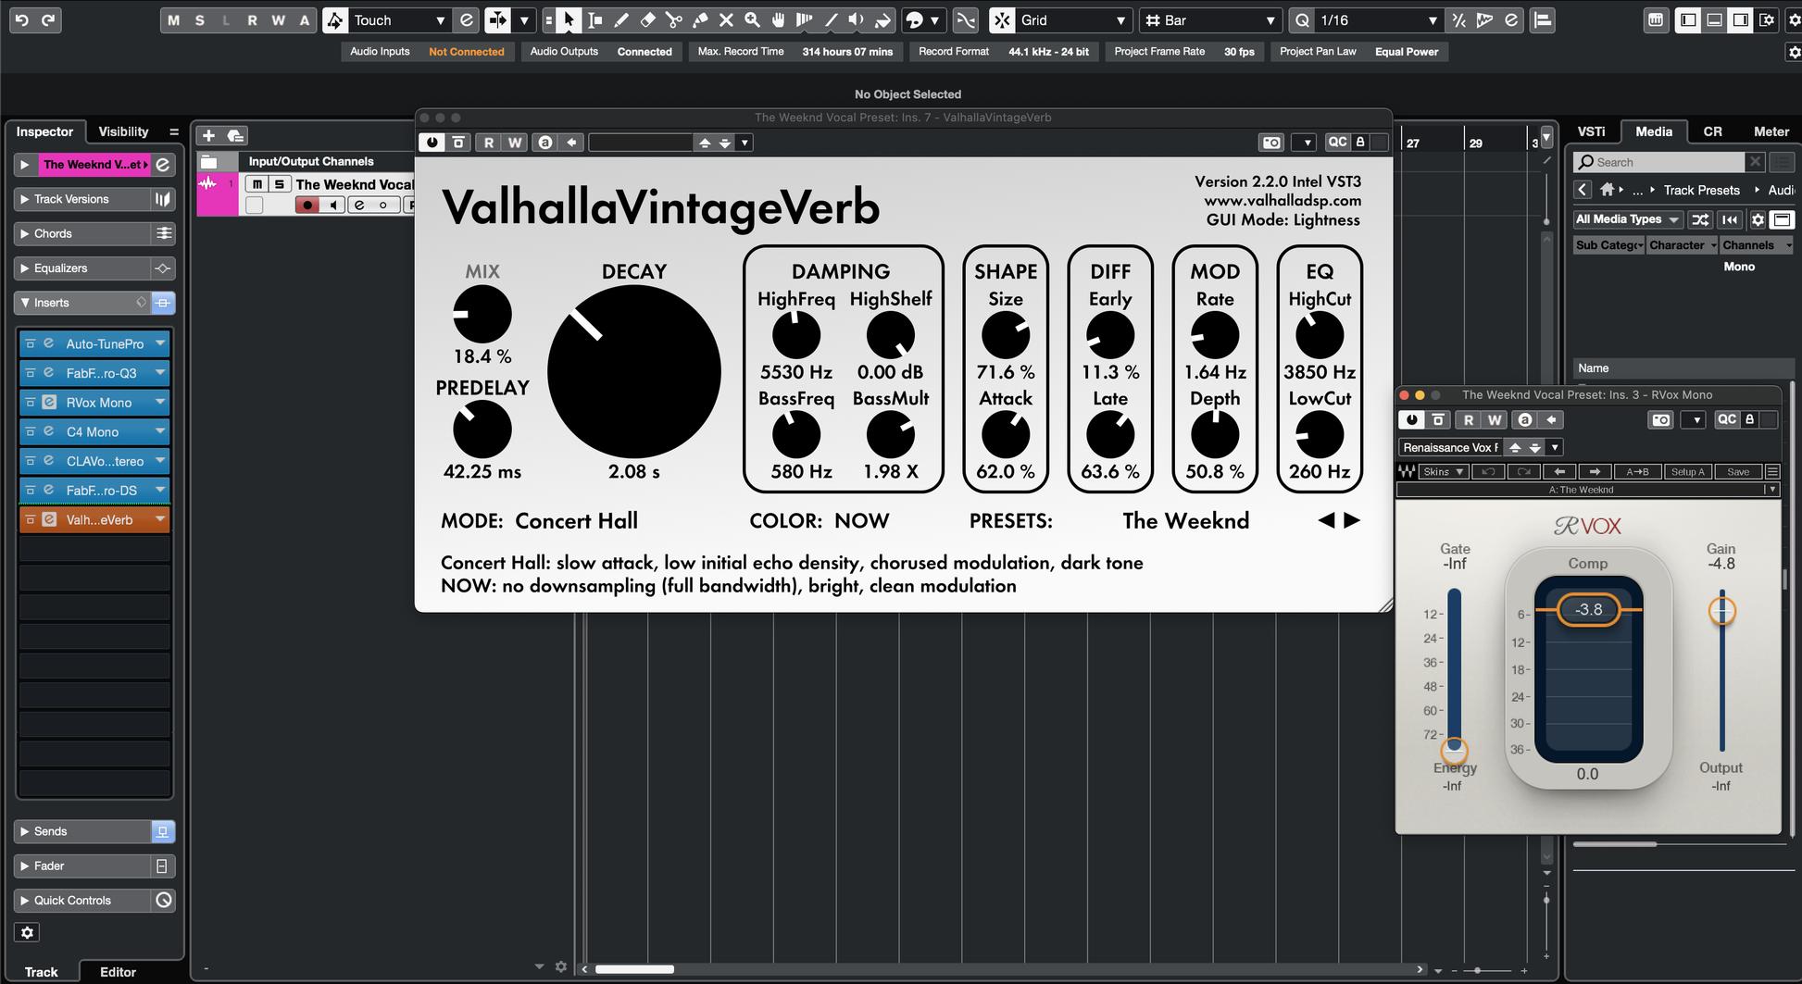1802x984 pixels.
Task: Select the Glue tool
Action: (700, 19)
